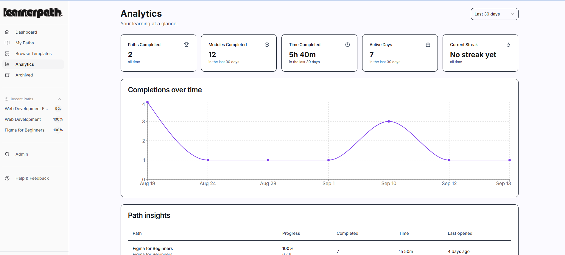This screenshot has width=565, height=255.
Task: Open the Last 30 days dropdown
Action: click(494, 14)
